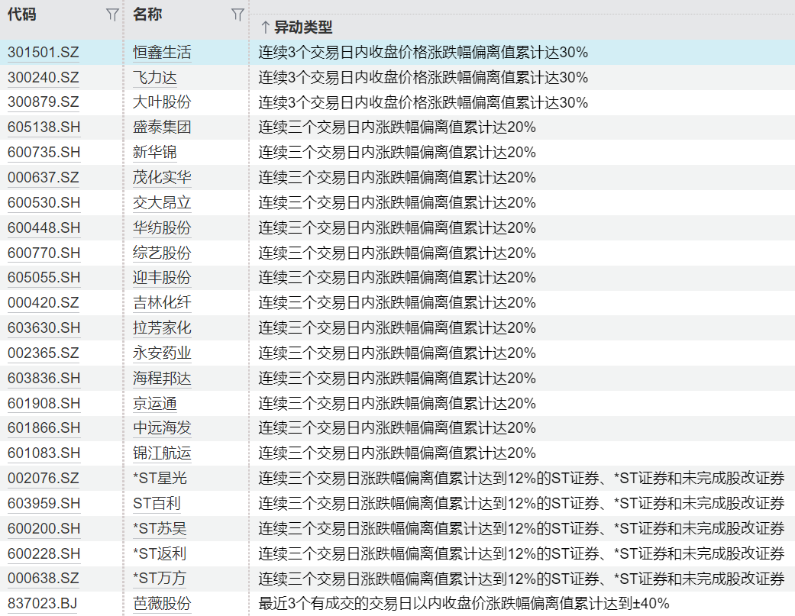
Task: Open stock name 永安药业 link
Action: click(162, 353)
